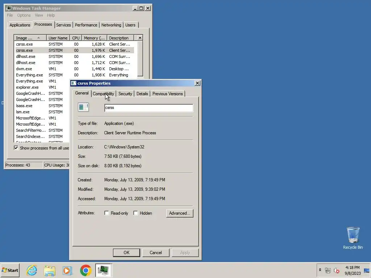Click the Show desktop icon in tray

pos(367,270)
